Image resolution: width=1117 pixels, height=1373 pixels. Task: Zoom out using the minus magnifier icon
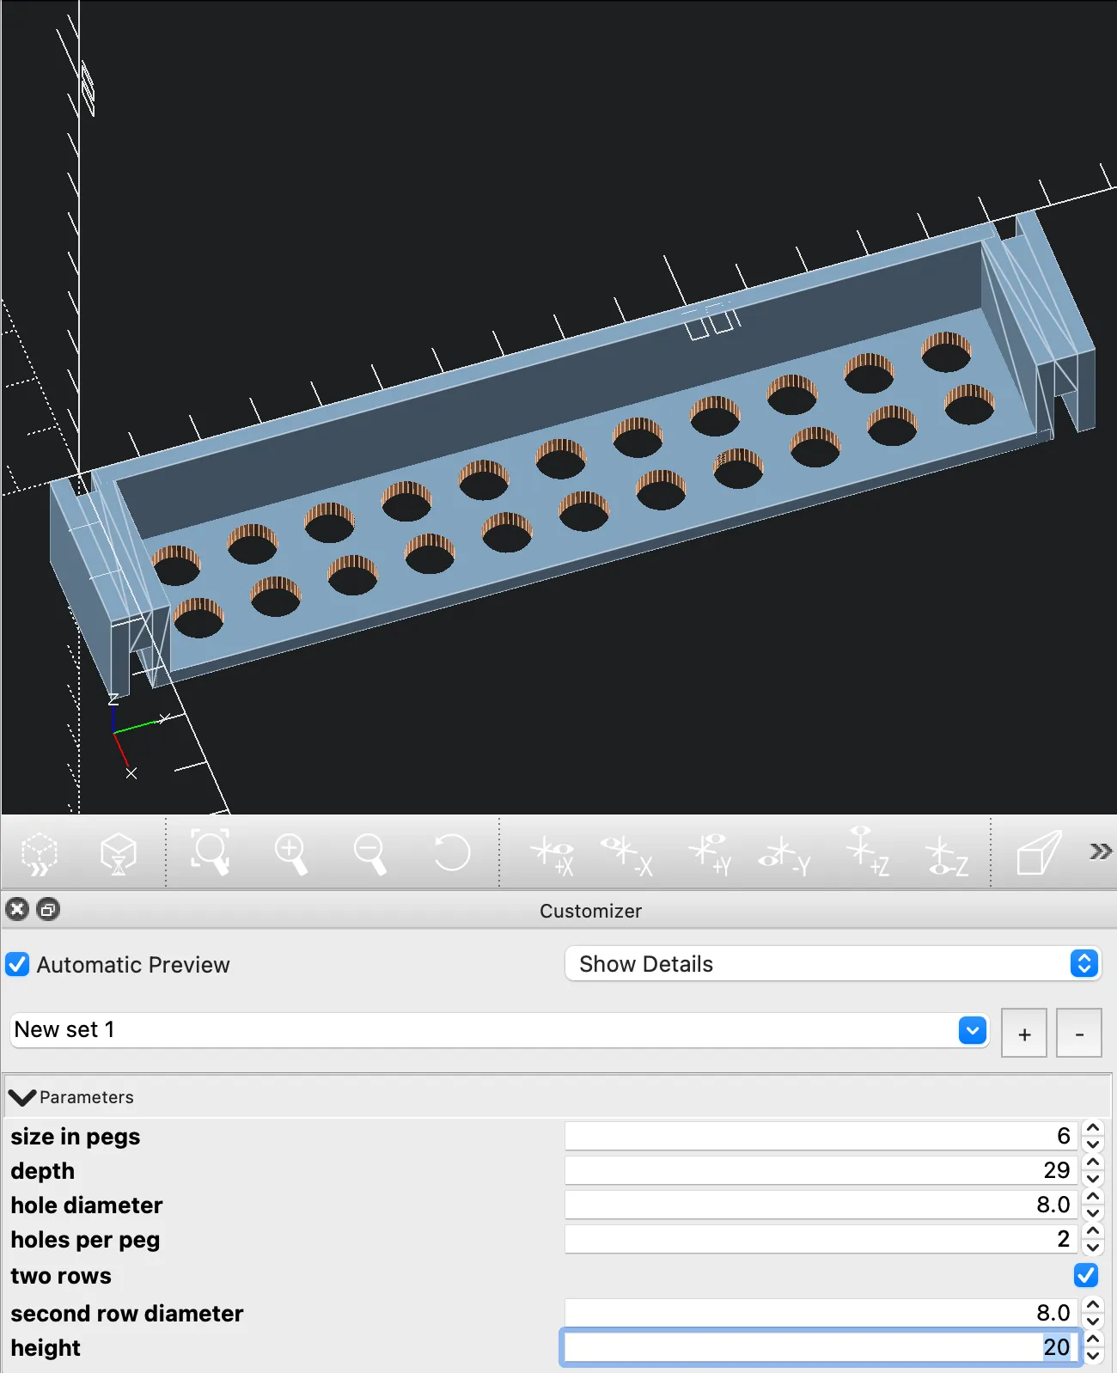369,854
